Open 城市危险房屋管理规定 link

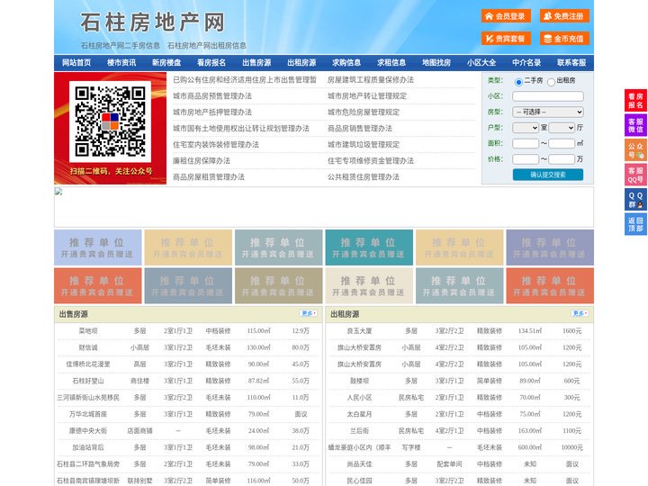364,112
